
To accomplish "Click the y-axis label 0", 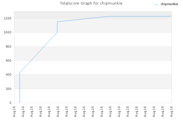I will click(10, 103).
